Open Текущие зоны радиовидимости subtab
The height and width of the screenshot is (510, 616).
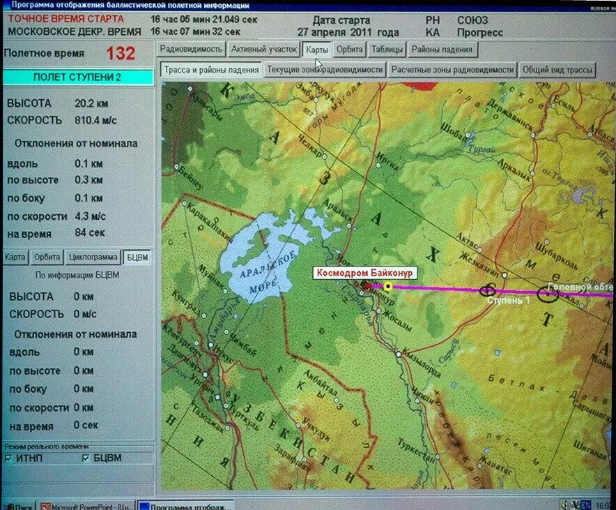pos(325,70)
